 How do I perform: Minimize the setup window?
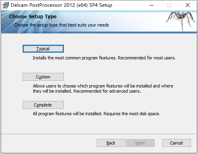(152, 5)
